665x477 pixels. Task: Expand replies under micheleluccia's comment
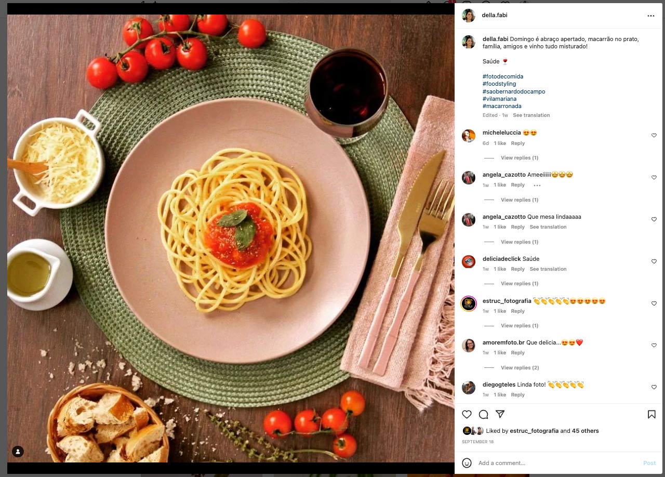(x=520, y=158)
